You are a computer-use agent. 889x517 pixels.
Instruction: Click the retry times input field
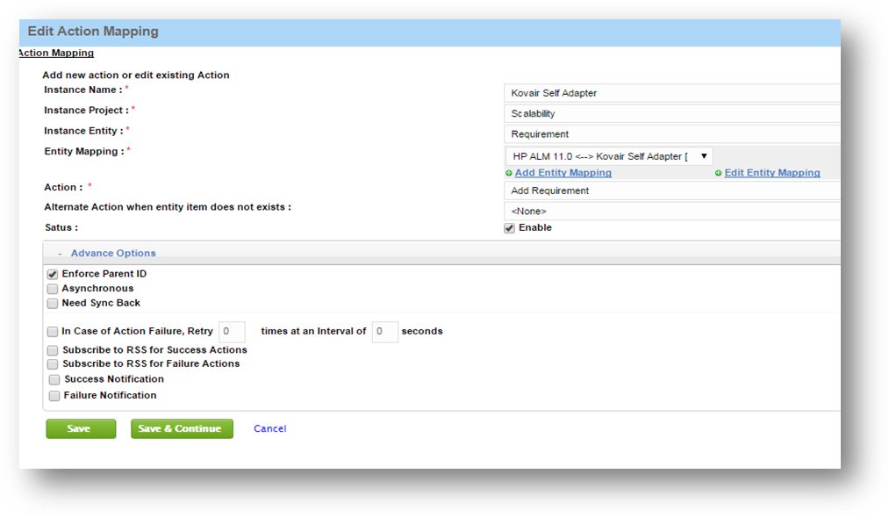tap(232, 332)
